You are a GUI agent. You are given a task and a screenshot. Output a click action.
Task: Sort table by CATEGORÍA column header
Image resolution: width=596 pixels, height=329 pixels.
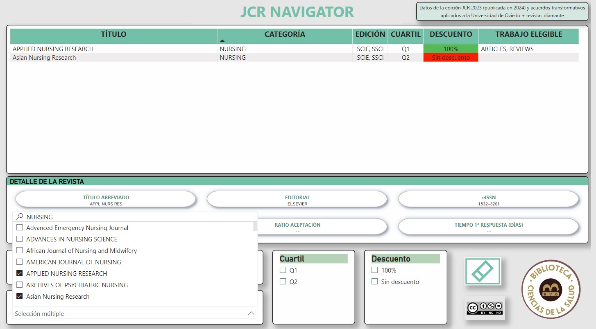(284, 34)
